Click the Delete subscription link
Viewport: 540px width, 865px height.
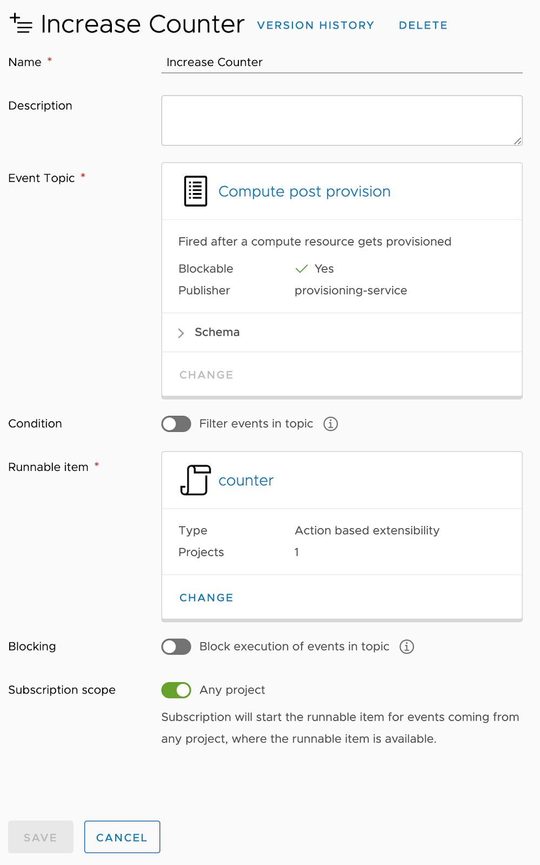tap(423, 25)
